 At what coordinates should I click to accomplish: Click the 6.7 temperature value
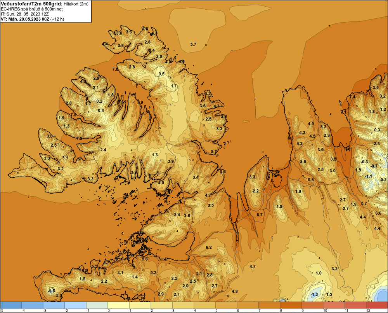click(x=259, y=215)
